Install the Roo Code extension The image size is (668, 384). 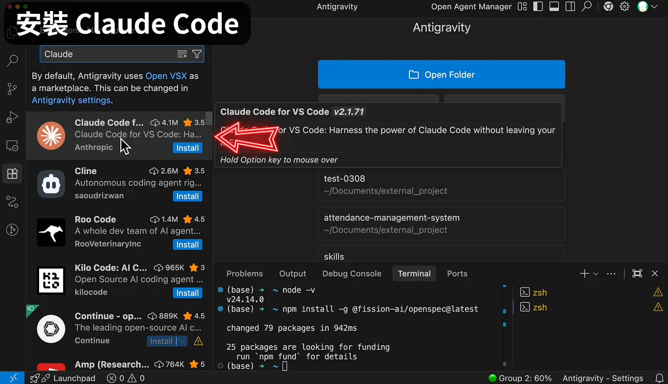point(188,245)
